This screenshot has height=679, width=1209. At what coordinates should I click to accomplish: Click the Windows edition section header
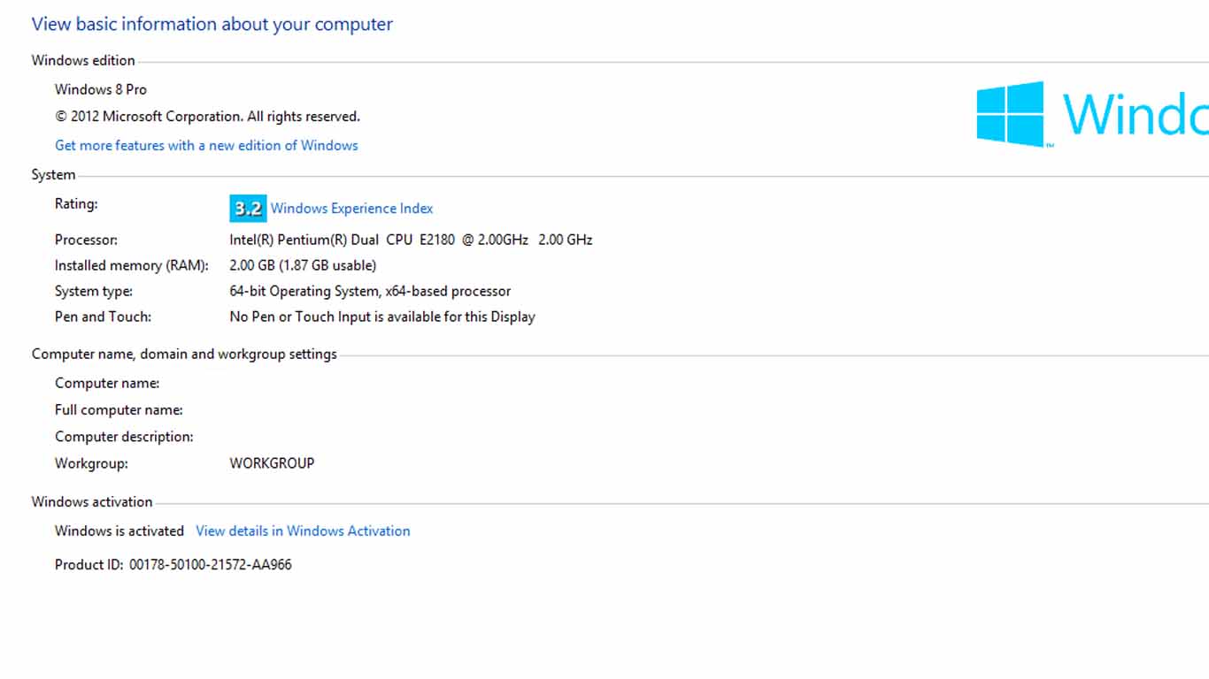pyautogui.click(x=83, y=61)
